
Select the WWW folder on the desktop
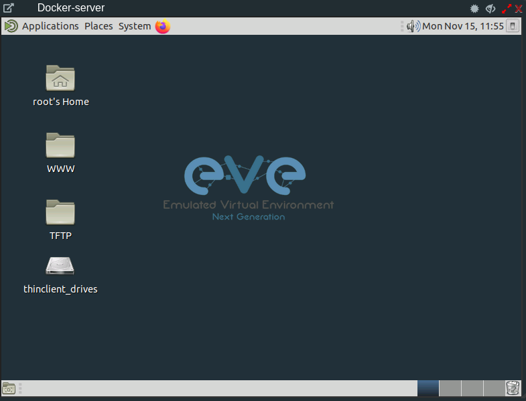pos(60,145)
